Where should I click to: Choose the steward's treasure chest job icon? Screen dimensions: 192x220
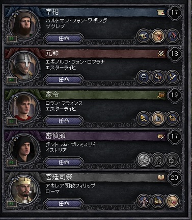pos(172,118)
